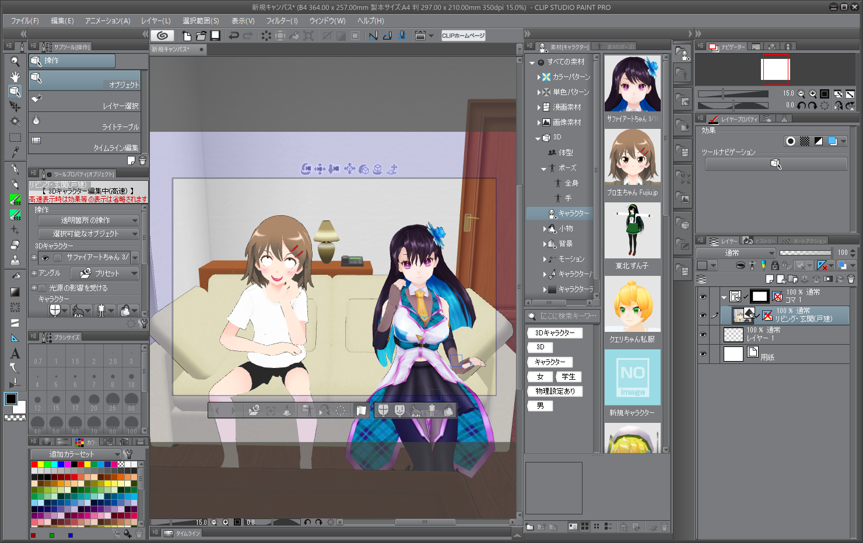Click the camera pan icon above 3D object
The image size is (863, 543).
320,169
